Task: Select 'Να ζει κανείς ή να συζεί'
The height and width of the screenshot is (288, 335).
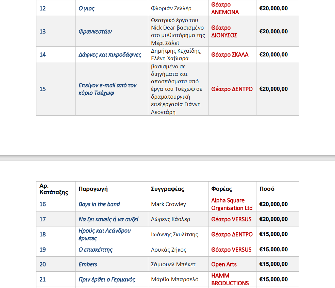Action: (108, 219)
